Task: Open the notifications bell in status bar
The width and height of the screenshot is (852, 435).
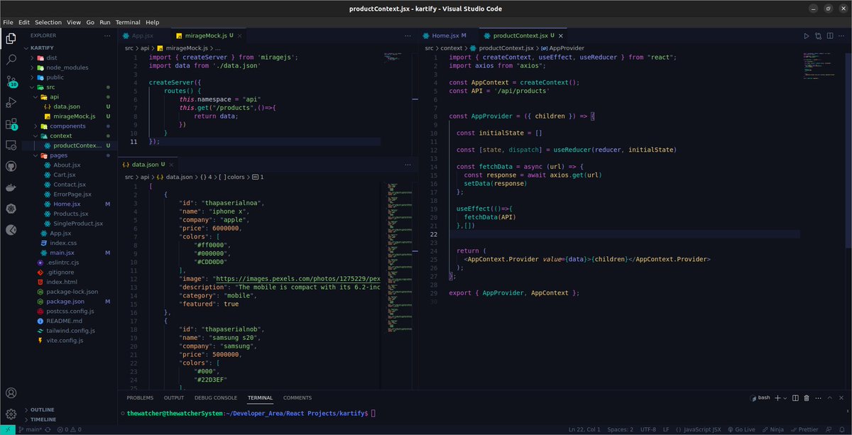Action: point(842,430)
